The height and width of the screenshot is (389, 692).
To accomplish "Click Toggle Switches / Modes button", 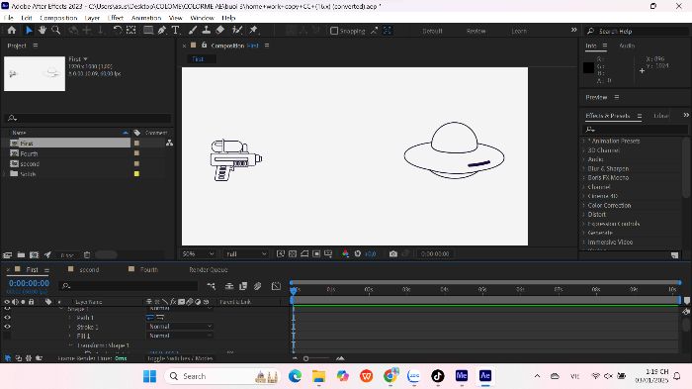I will [x=180, y=358].
